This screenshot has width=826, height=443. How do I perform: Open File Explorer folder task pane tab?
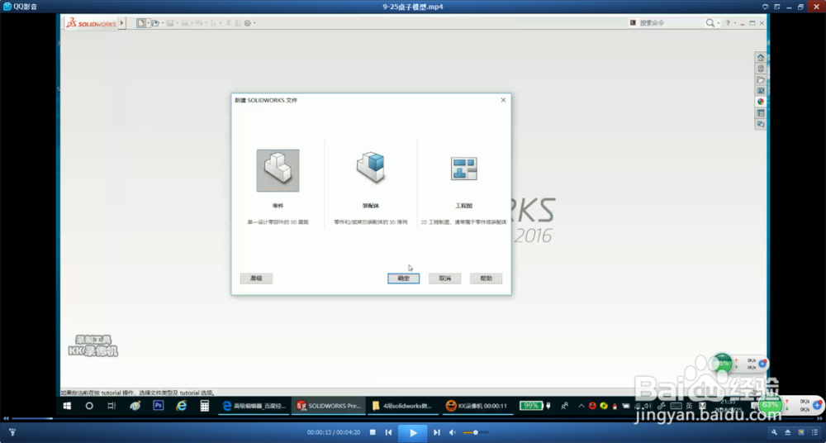(x=760, y=79)
